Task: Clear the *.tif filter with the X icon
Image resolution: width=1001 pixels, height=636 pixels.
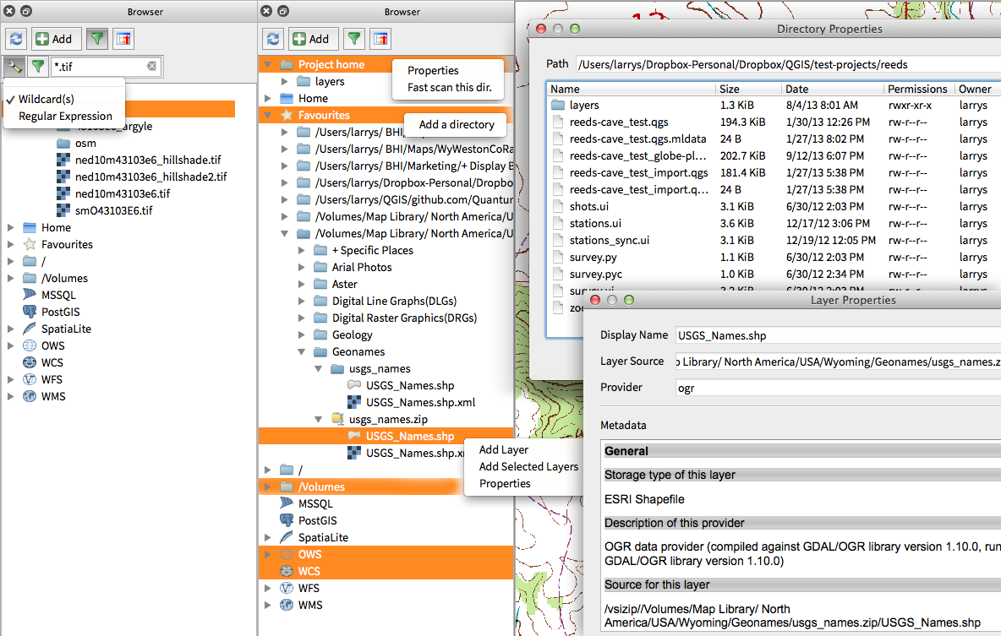Action: [152, 66]
